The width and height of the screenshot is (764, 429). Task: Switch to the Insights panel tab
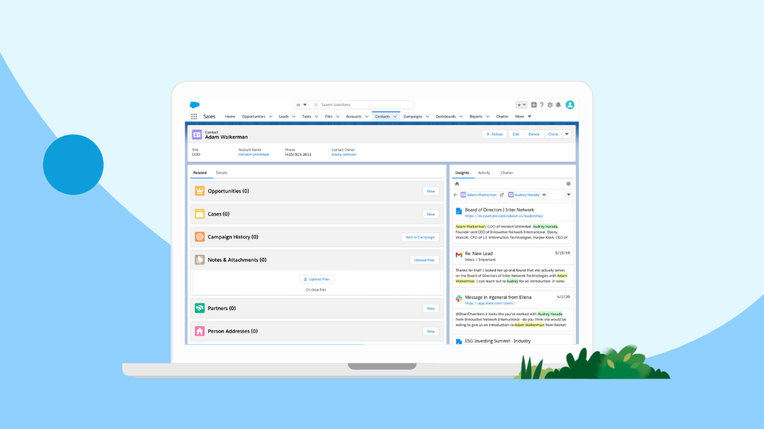(x=462, y=172)
